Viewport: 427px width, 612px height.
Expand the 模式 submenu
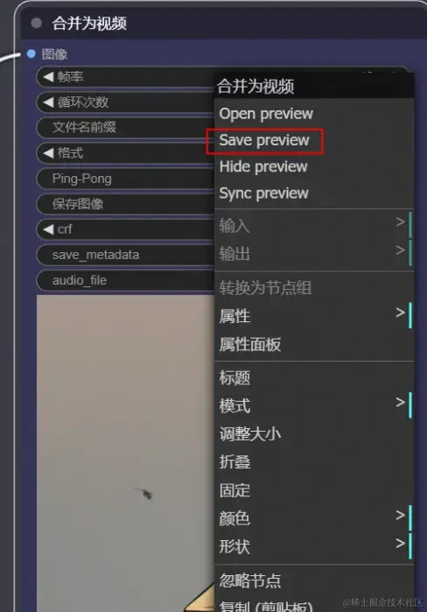pyautogui.click(x=314, y=405)
